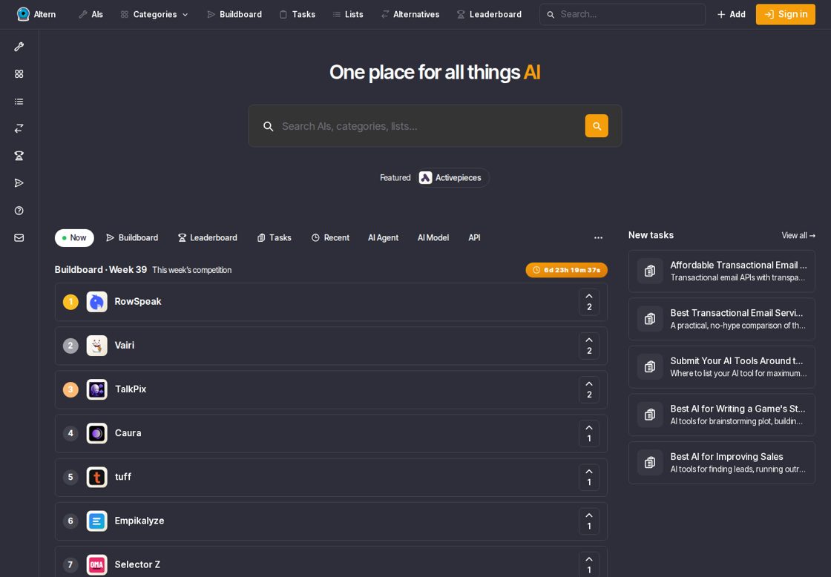
Task: Click Activepieces featured logo icon
Action: pyautogui.click(x=426, y=178)
